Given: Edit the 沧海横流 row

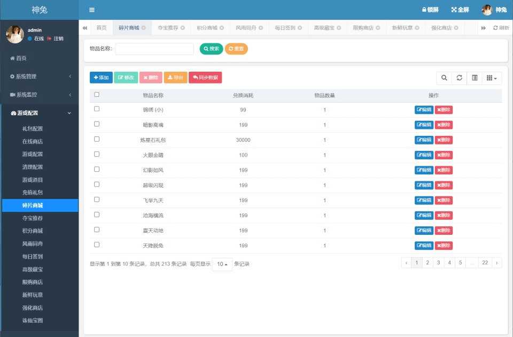Looking at the screenshot, I should 424,215.
